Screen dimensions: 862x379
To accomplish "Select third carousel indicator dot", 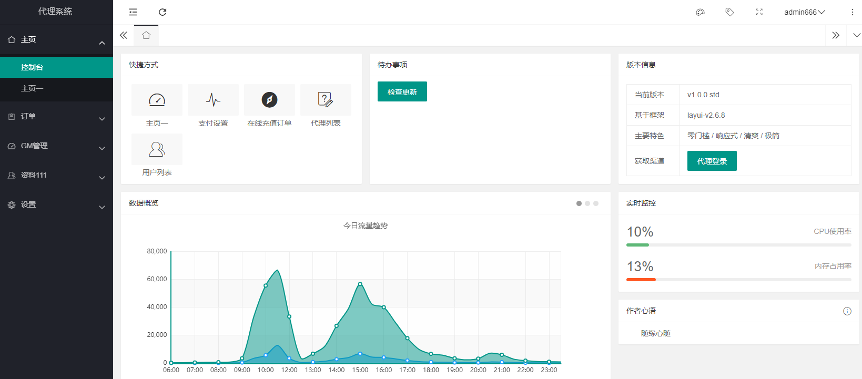I will coord(596,203).
